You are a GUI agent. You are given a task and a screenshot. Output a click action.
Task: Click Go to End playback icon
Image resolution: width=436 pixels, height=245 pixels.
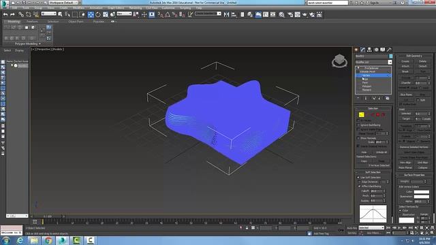(410, 228)
